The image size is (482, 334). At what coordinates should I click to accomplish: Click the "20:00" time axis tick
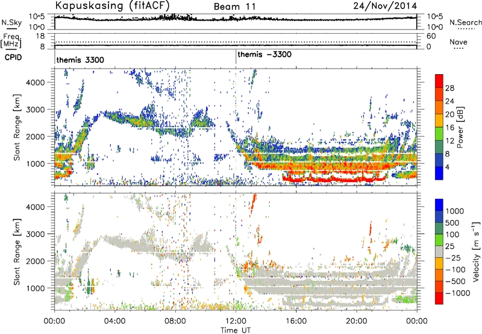tap(357, 321)
